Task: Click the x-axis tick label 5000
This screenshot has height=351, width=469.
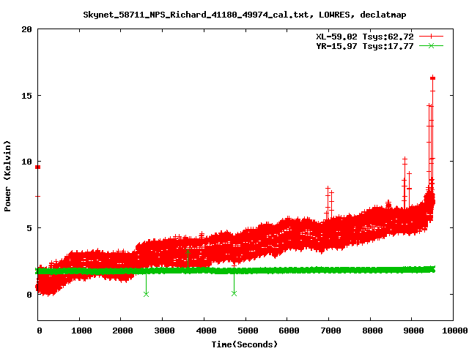Action: pos(248,331)
